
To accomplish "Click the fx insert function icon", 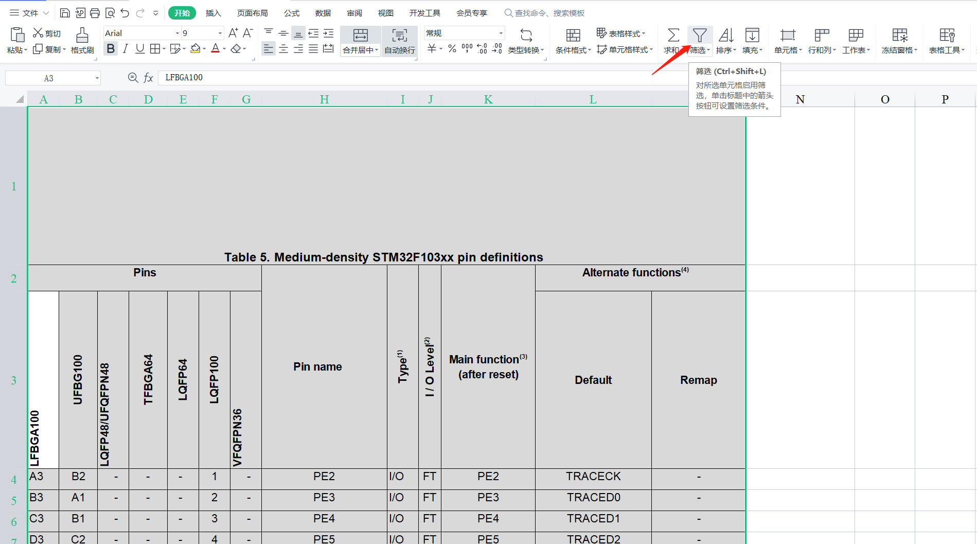I will pyautogui.click(x=148, y=78).
